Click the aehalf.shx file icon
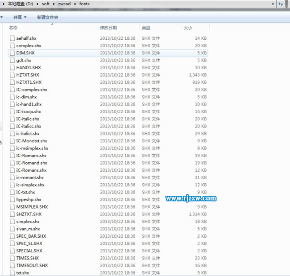 click(12, 38)
